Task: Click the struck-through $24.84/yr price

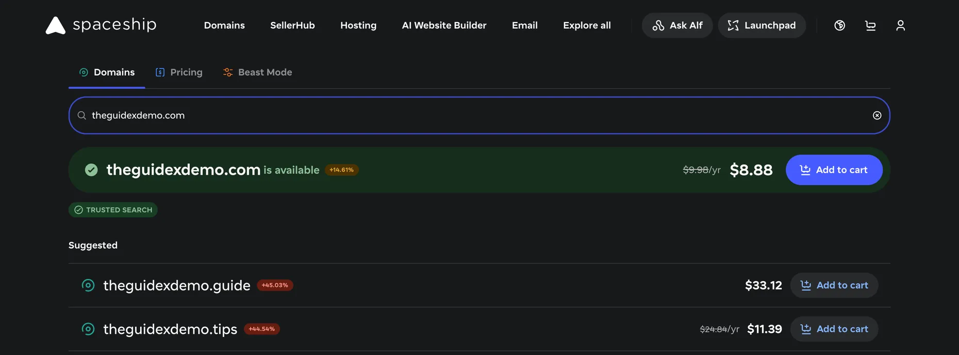Action: click(x=719, y=329)
